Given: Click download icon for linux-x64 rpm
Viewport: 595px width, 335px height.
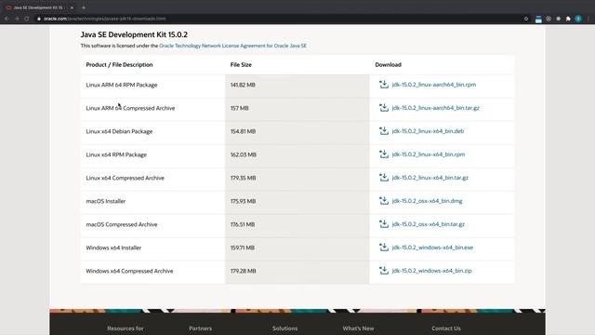Looking at the screenshot, I should coord(384,154).
